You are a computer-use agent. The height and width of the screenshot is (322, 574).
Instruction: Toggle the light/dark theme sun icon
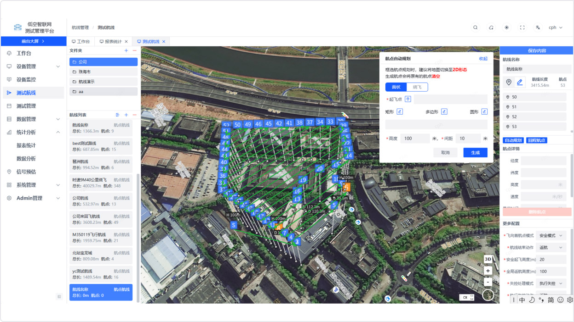[506, 28]
